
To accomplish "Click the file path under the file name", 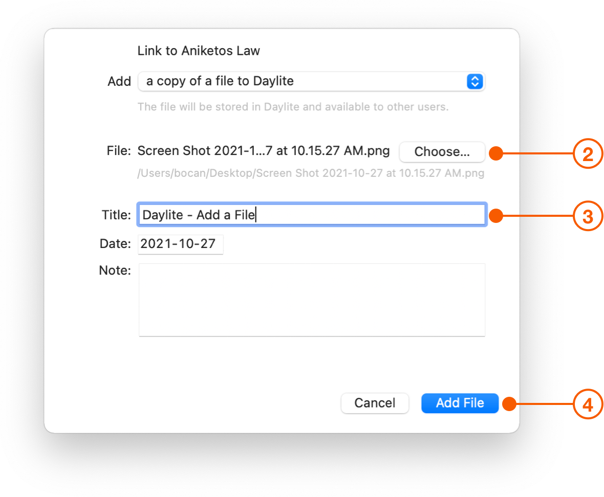I will [x=310, y=173].
